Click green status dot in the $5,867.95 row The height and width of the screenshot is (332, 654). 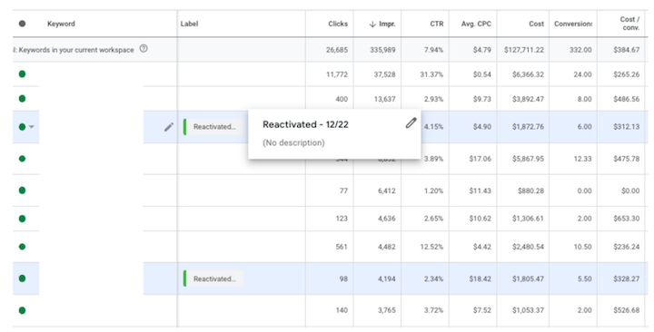point(22,159)
